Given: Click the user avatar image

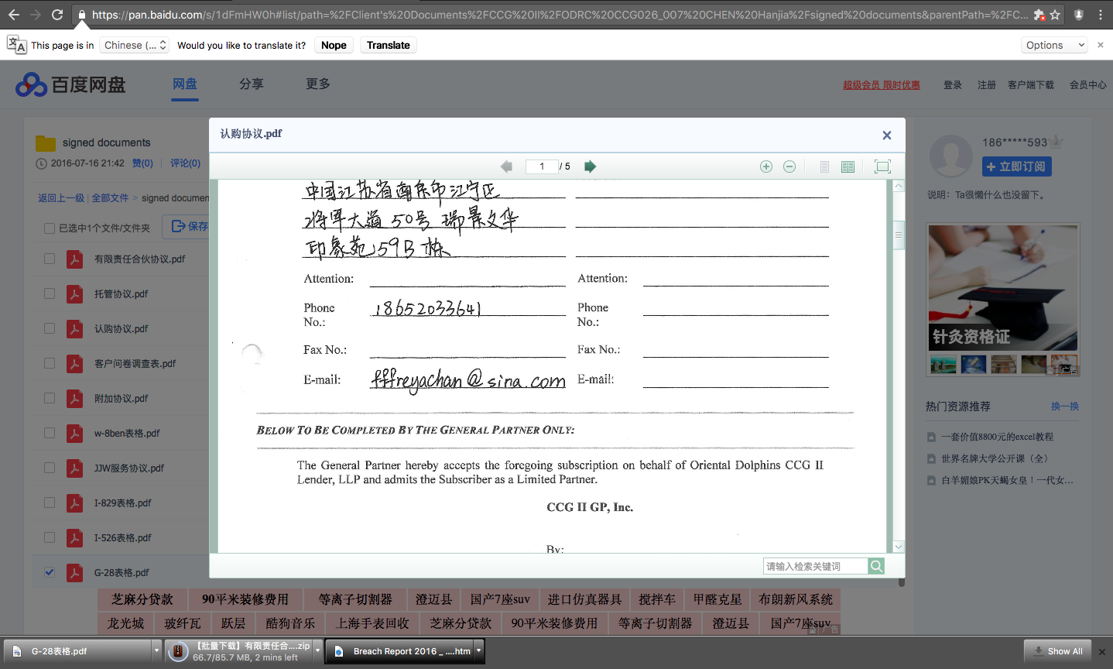Looking at the screenshot, I should tap(950, 156).
